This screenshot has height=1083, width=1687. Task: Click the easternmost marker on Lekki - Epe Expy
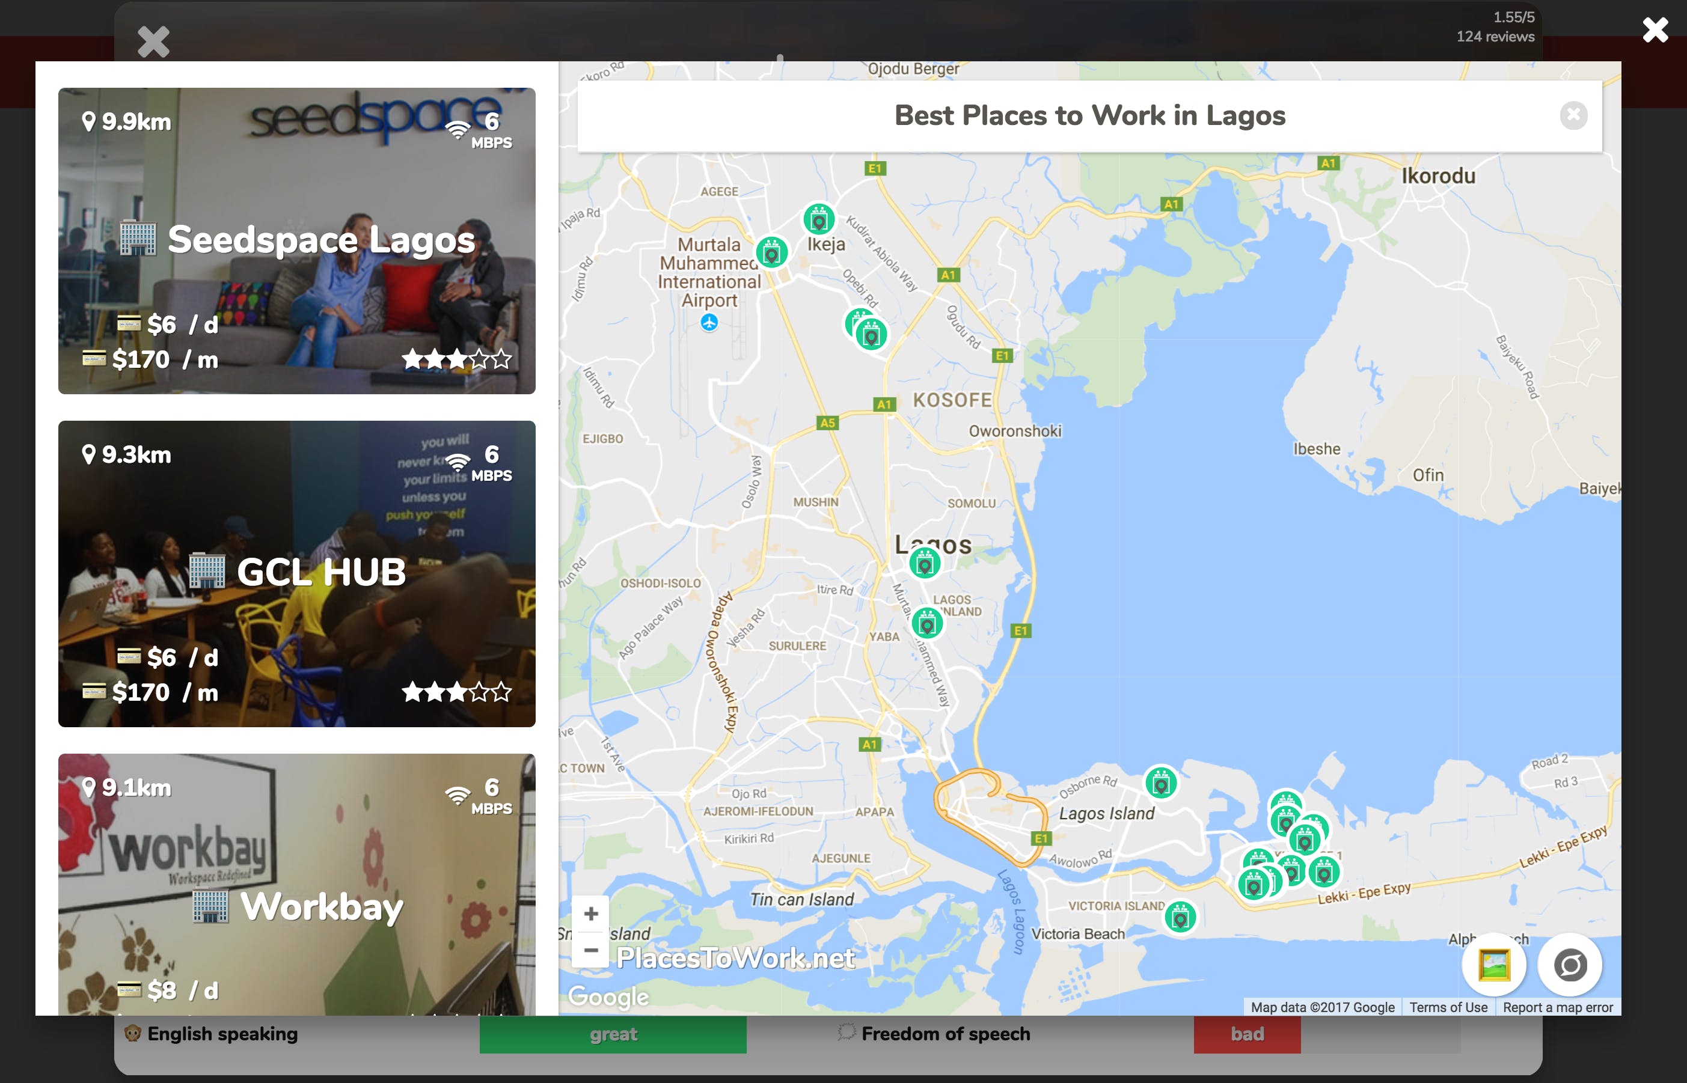(x=1324, y=873)
